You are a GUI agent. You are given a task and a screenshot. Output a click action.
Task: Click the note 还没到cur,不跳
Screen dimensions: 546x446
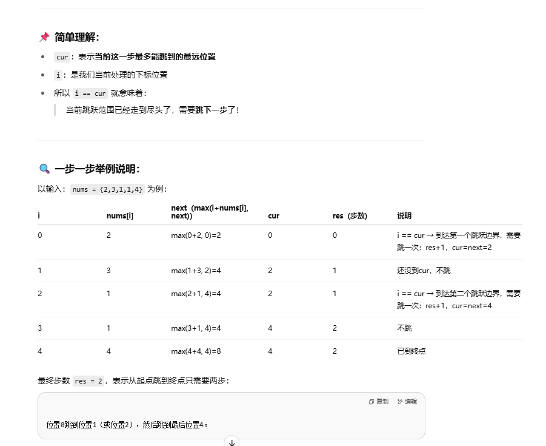pos(424,271)
